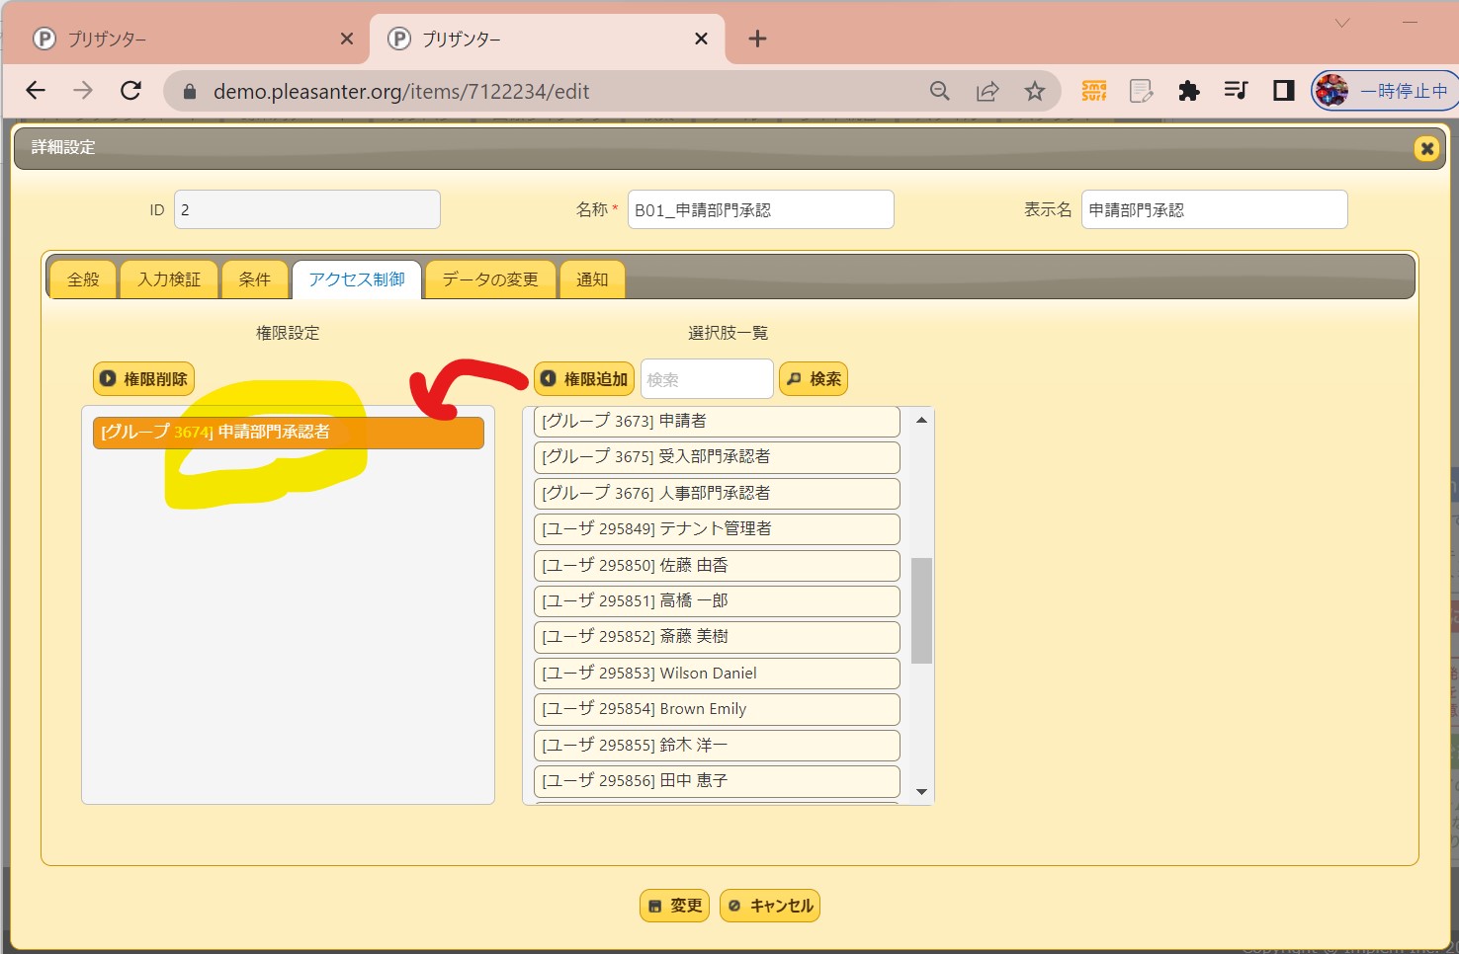Click the 権限削除 button
Image resolution: width=1459 pixels, height=954 pixels.
[144, 379]
